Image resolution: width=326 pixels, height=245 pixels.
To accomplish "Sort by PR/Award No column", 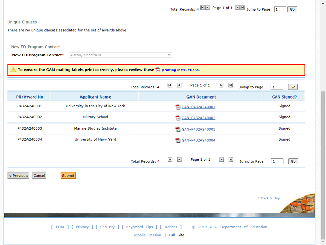I will (30, 97).
